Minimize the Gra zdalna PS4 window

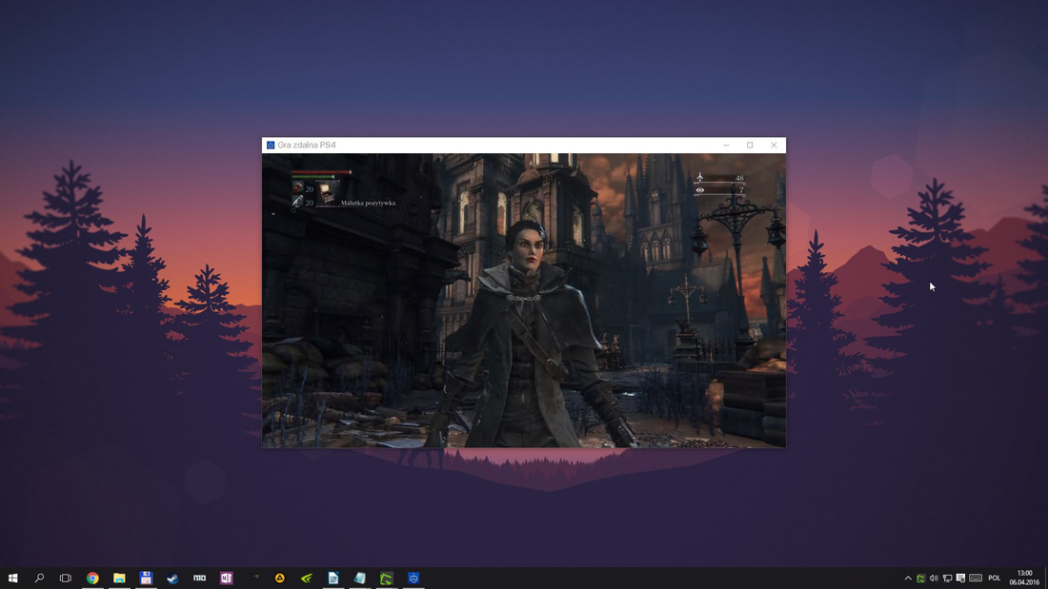tap(727, 145)
